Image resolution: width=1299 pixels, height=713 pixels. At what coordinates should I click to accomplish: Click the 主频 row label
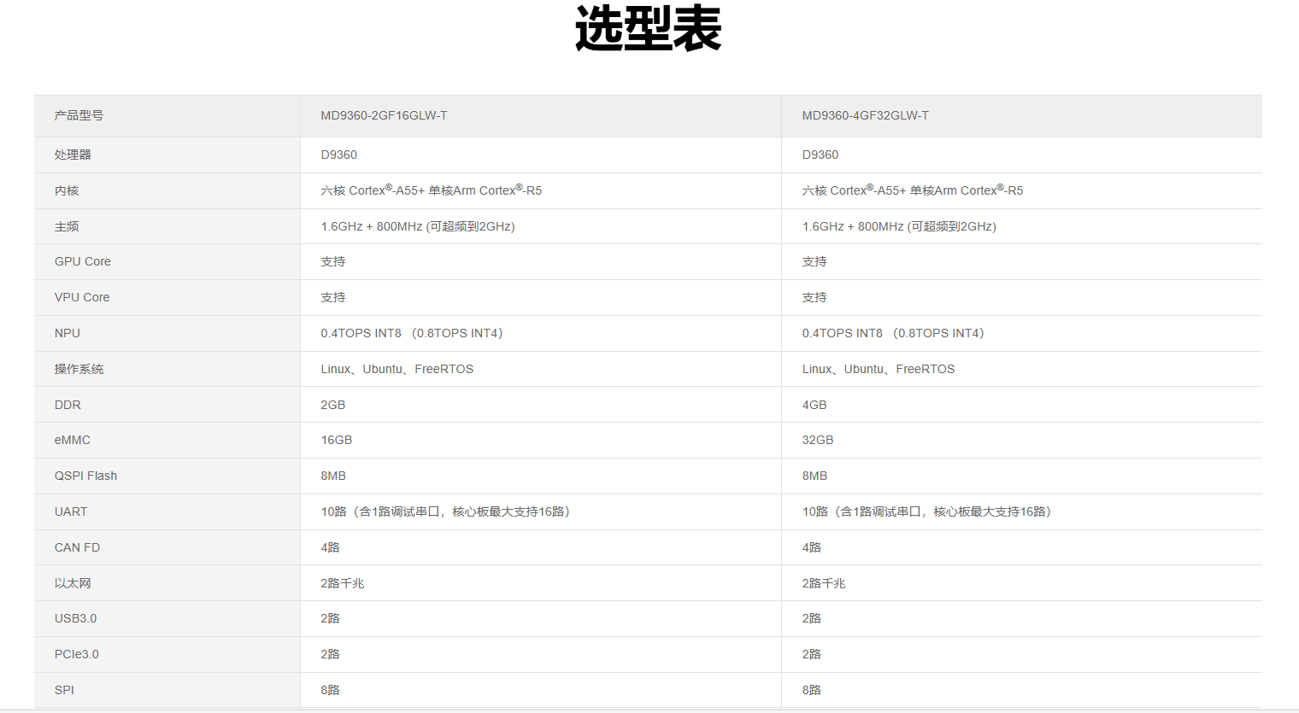[67, 226]
